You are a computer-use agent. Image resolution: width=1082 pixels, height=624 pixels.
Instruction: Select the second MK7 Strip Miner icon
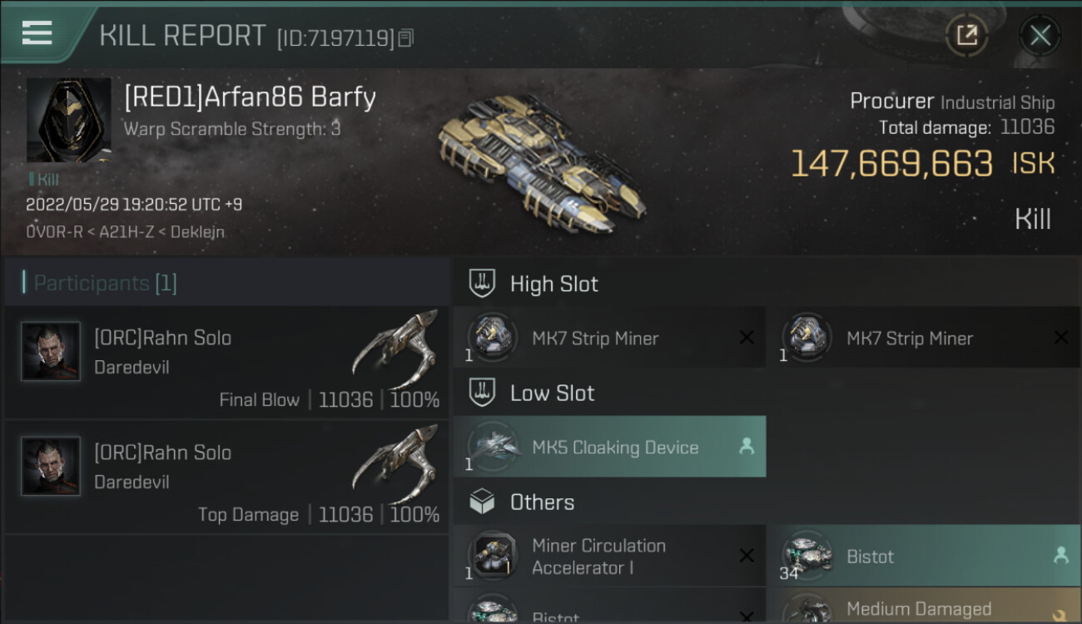coord(807,337)
